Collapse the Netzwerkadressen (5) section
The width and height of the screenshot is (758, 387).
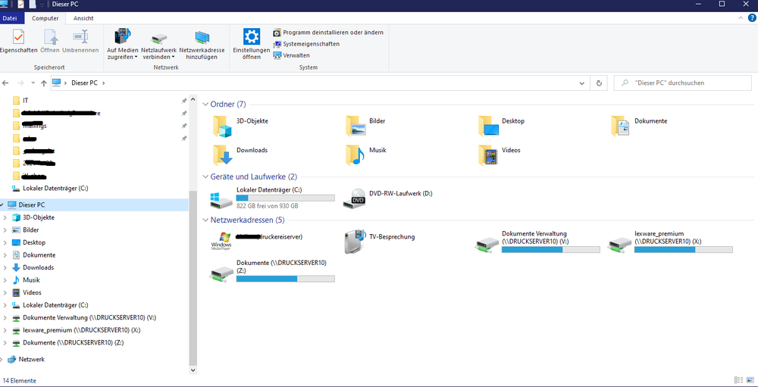click(x=205, y=220)
